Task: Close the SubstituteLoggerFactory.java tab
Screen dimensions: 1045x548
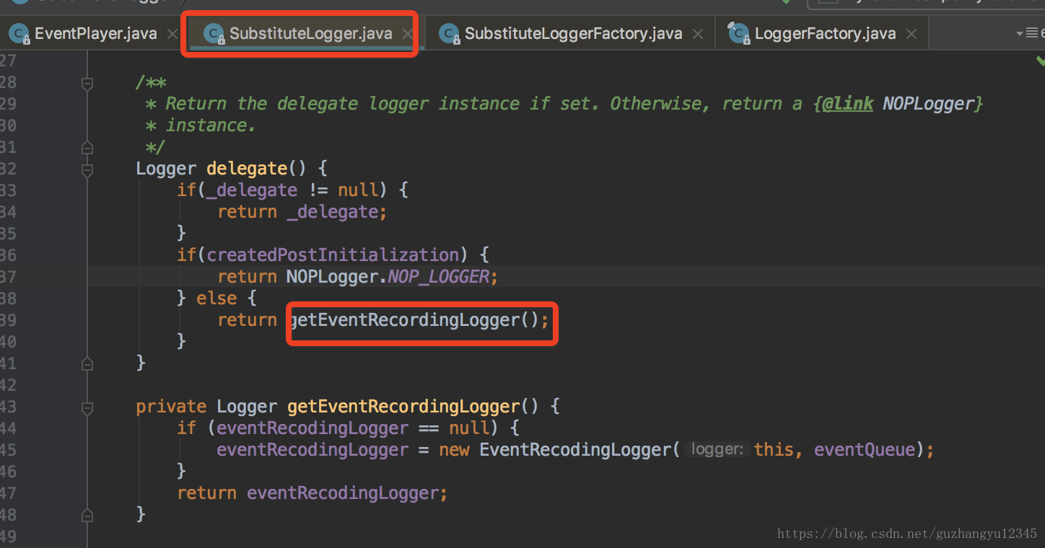Action: coord(697,34)
